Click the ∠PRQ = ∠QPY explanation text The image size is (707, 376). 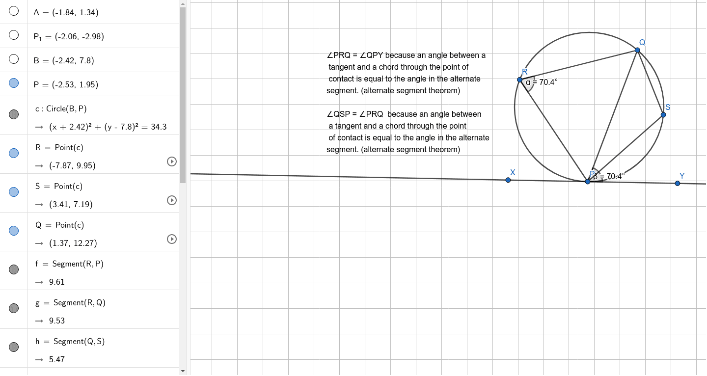406,73
